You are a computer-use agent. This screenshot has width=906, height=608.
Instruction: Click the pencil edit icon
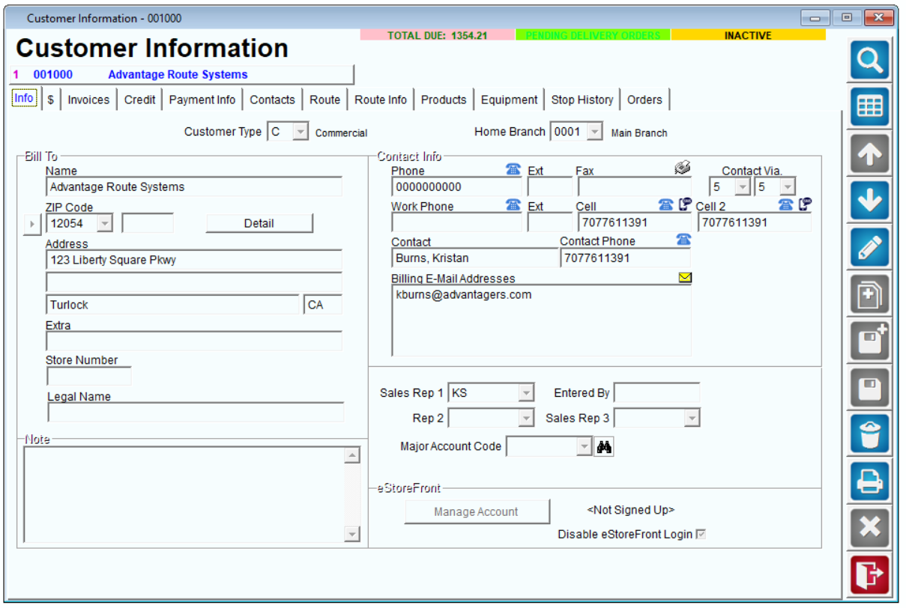pos(869,248)
